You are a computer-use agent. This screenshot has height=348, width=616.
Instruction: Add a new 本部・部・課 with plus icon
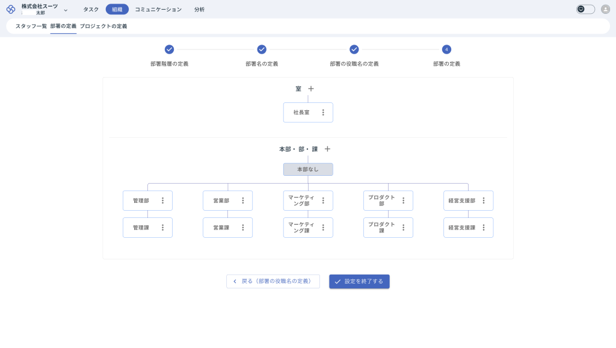(327, 149)
